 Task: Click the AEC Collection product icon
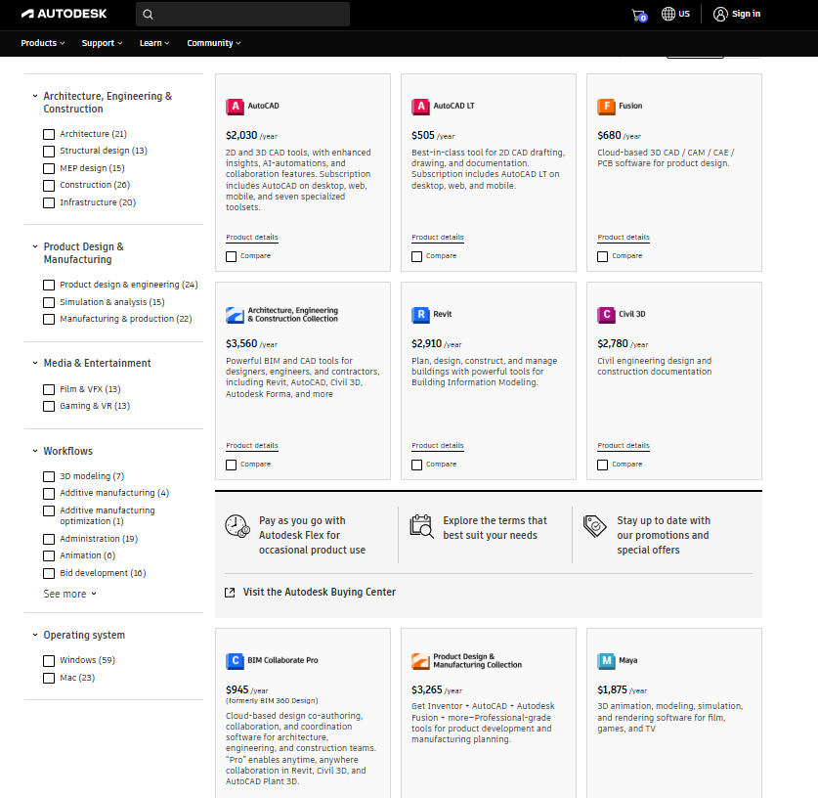(235, 315)
